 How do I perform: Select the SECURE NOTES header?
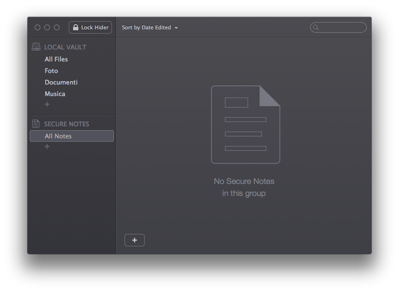click(66, 124)
